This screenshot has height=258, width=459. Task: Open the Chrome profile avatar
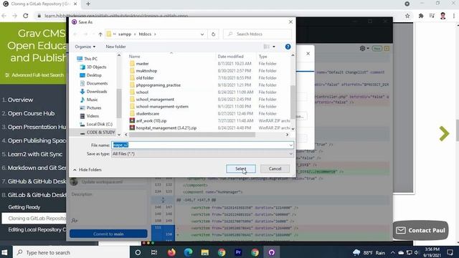443,16
